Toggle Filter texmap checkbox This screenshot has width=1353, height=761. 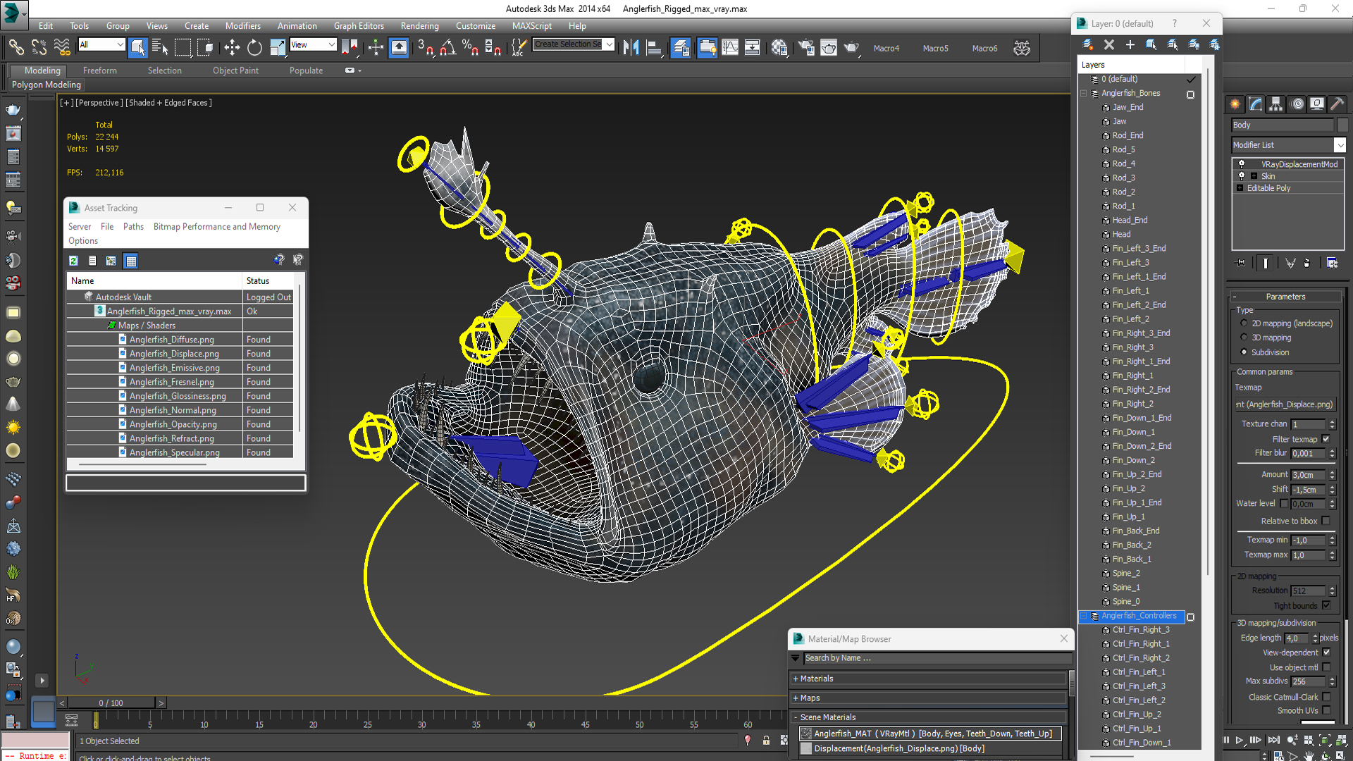point(1326,439)
